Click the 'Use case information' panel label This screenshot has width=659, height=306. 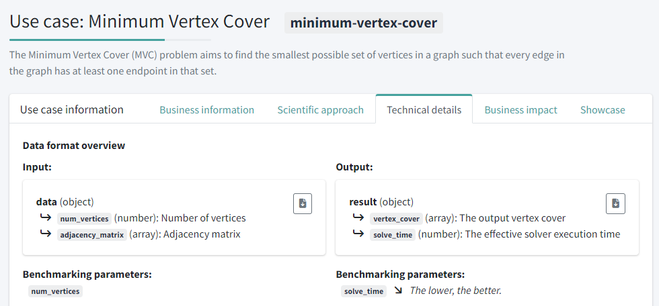72,109
